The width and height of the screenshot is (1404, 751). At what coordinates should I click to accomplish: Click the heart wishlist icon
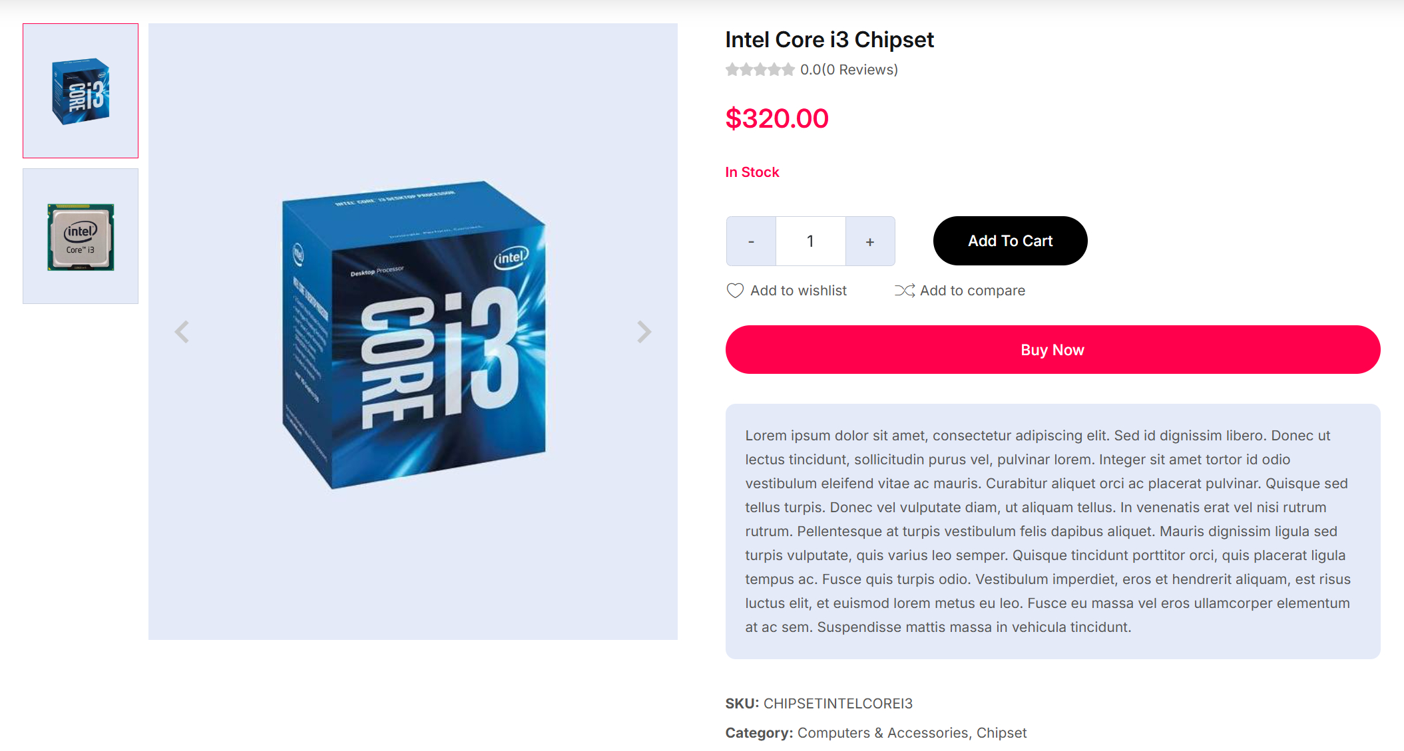[x=735, y=291]
